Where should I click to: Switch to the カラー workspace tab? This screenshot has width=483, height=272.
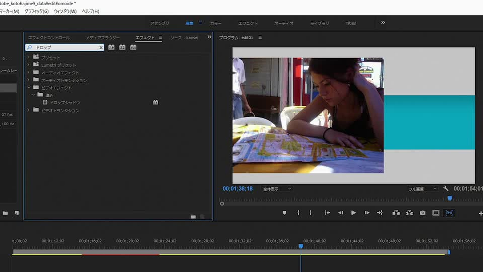(216, 23)
